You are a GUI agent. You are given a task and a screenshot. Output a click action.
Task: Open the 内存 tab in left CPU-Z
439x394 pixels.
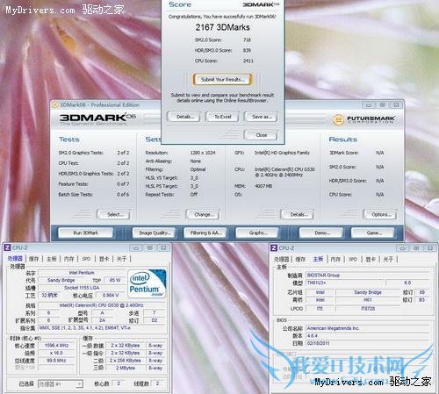68,259
